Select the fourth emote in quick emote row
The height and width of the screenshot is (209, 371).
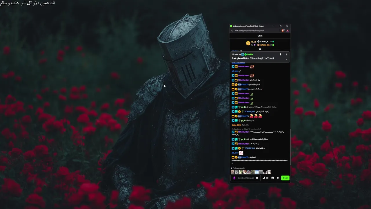(x=245, y=172)
